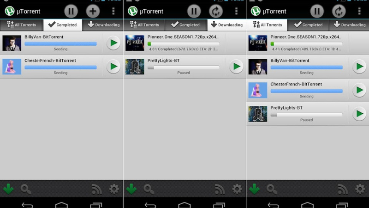369x208 pixels.
Task: Tap the µTorrent logo in the middle screen
Action: click(x=133, y=11)
